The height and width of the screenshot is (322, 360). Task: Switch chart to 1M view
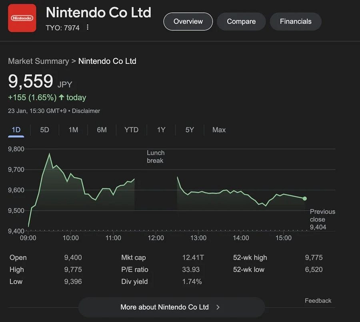[73, 130]
